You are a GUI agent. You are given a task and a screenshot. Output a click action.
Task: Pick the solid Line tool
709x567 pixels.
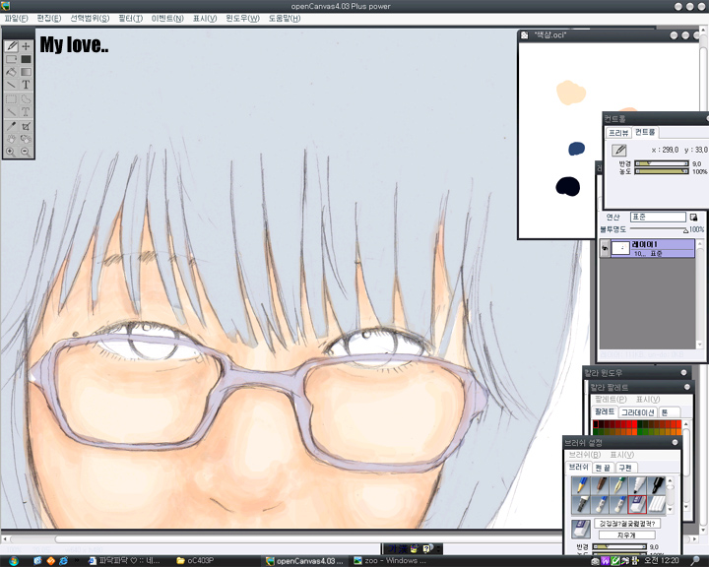pyautogui.click(x=11, y=85)
